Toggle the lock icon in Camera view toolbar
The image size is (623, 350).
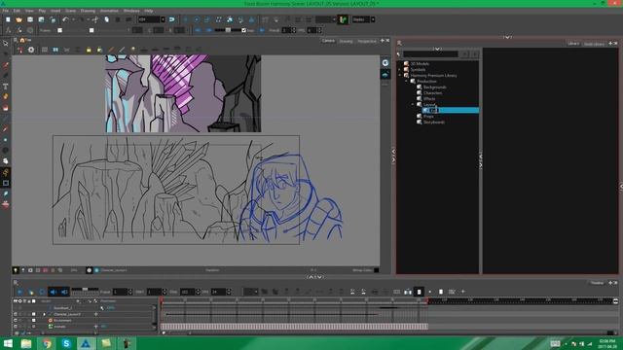89,50
